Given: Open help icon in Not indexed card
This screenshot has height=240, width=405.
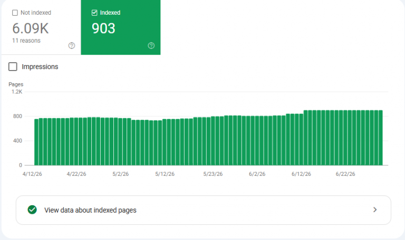Looking at the screenshot, I should pos(72,46).
